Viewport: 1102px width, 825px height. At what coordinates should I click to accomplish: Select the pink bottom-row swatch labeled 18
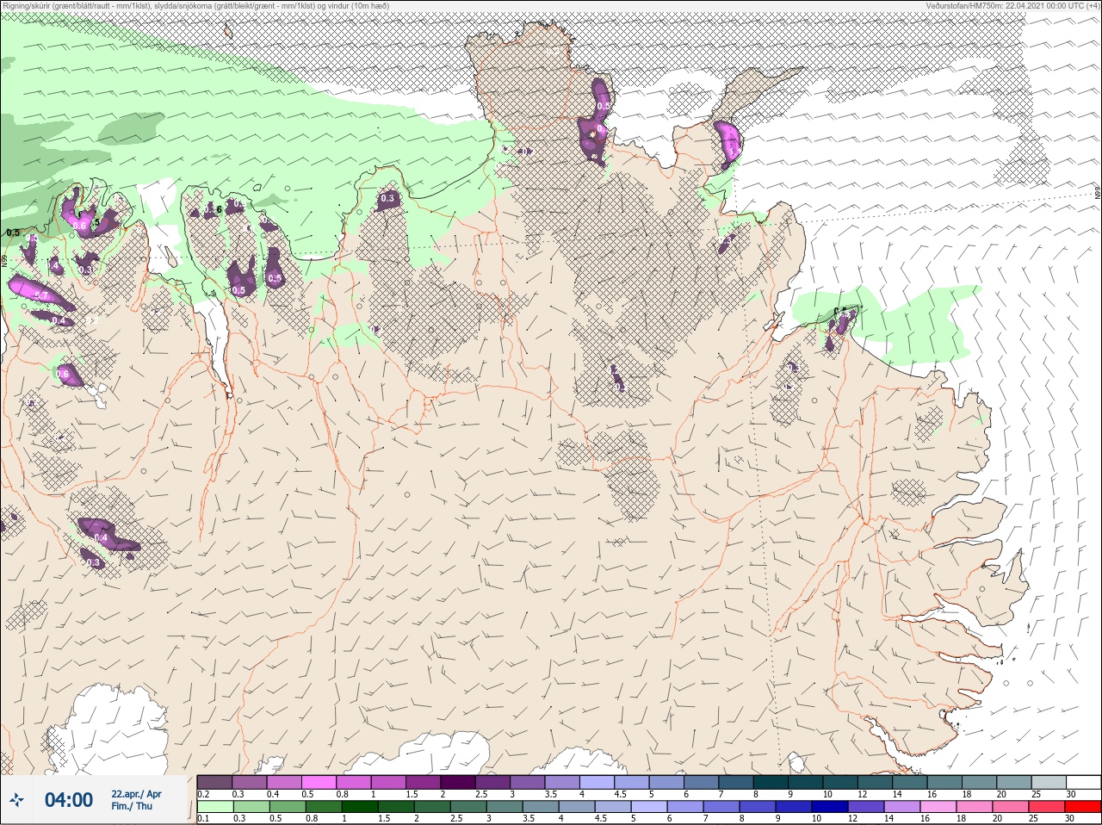pyautogui.click(x=974, y=807)
